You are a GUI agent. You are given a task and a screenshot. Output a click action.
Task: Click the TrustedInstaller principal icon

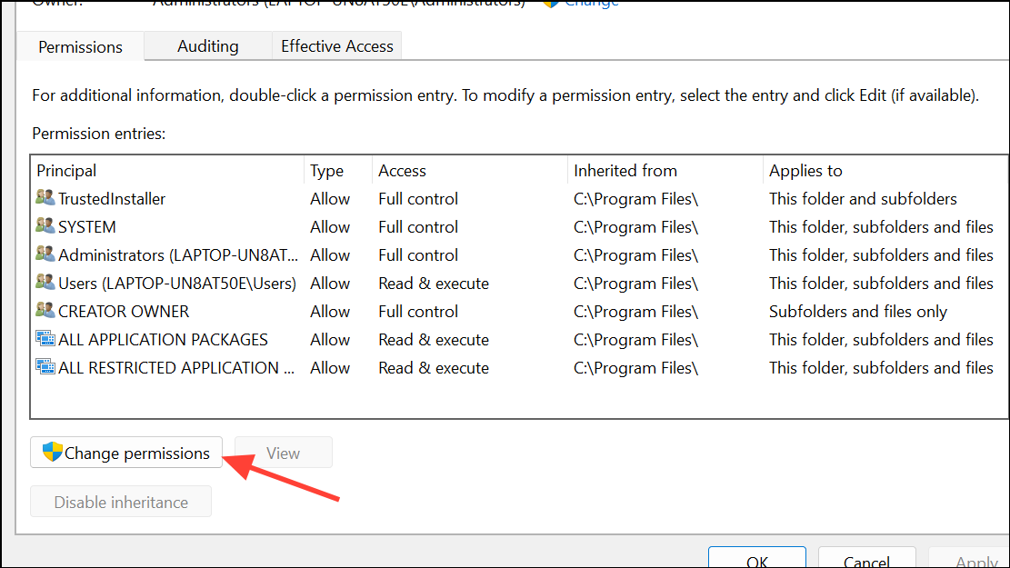click(x=45, y=198)
